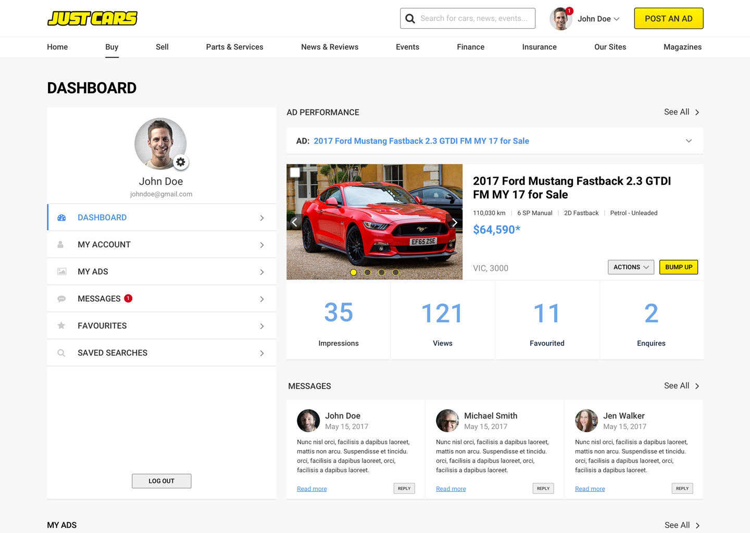The height and width of the screenshot is (533, 750).
Task: Expand My Account row chevron
Action: 262,245
